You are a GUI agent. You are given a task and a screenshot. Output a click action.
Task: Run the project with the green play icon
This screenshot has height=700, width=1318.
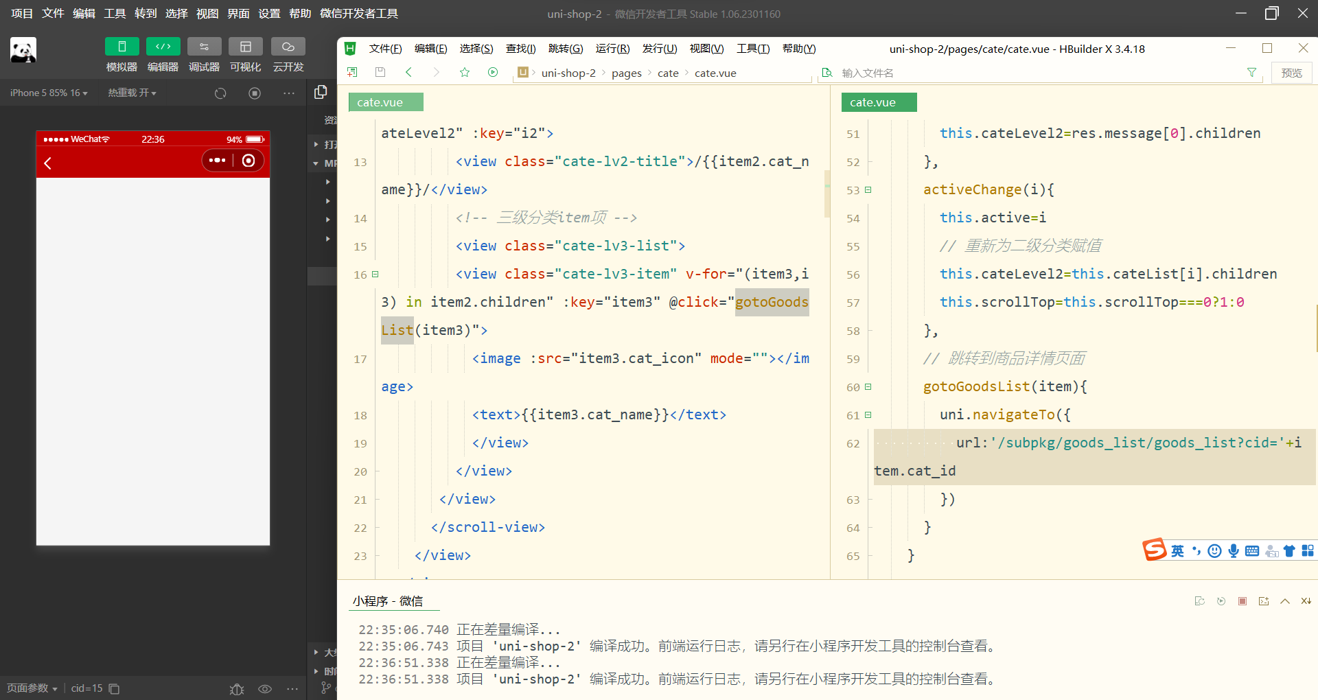point(493,71)
